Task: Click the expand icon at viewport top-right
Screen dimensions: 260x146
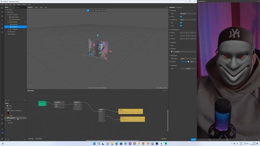Action: [167, 7]
